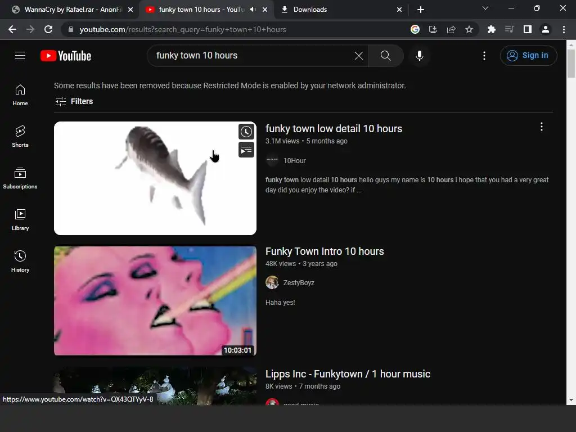Open Subscriptions in the sidebar
576x432 pixels.
click(x=20, y=178)
